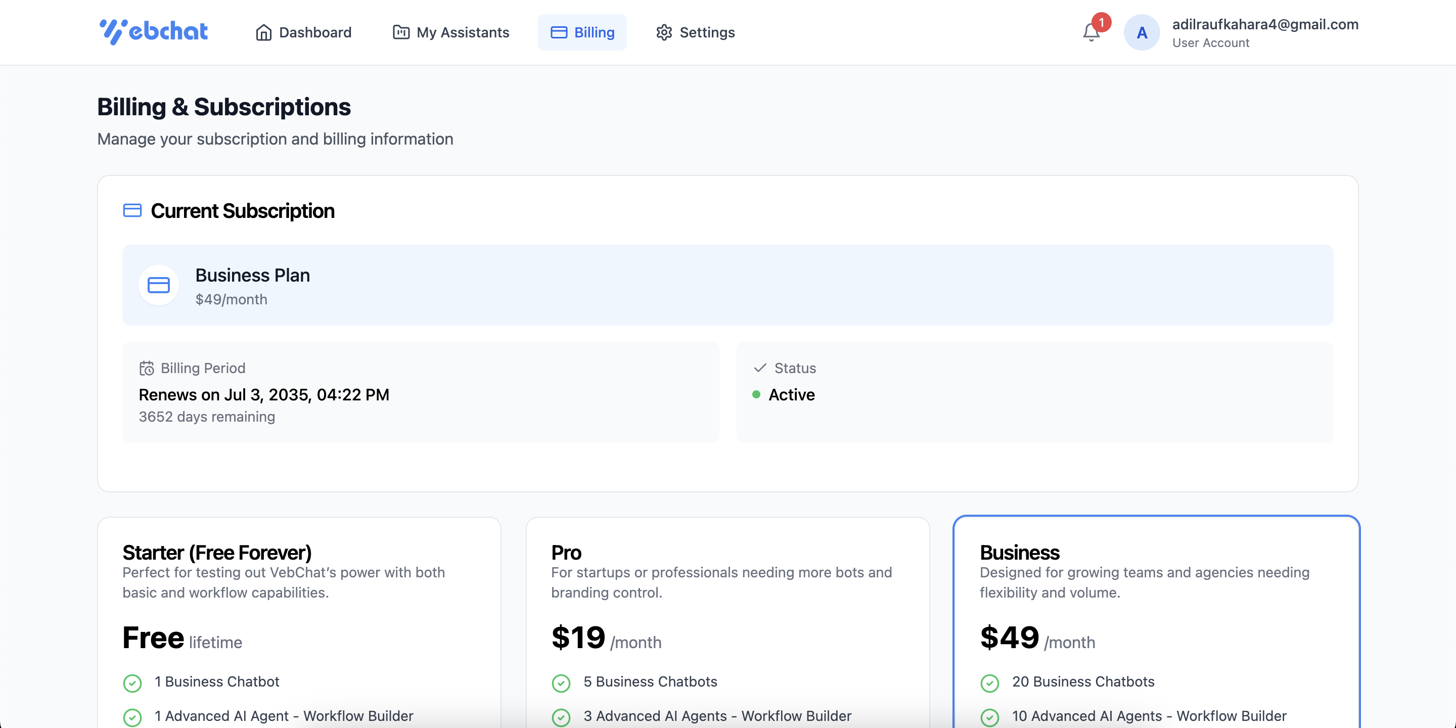1456x728 pixels.
Task: Click the 20 Business Chatbots check icon
Action: click(990, 683)
